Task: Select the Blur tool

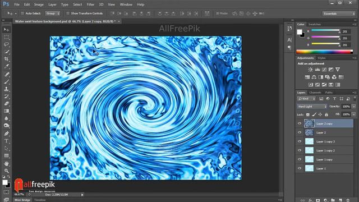Action: [x=6, y=118]
